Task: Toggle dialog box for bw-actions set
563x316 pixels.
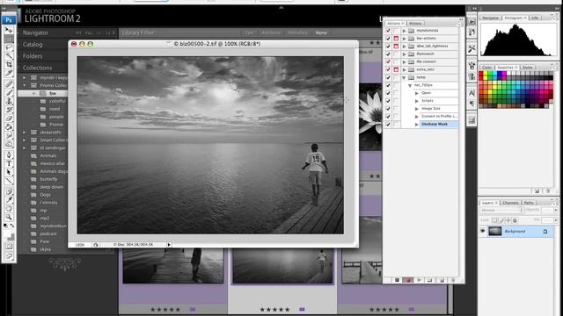Action: pyautogui.click(x=396, y=39)
